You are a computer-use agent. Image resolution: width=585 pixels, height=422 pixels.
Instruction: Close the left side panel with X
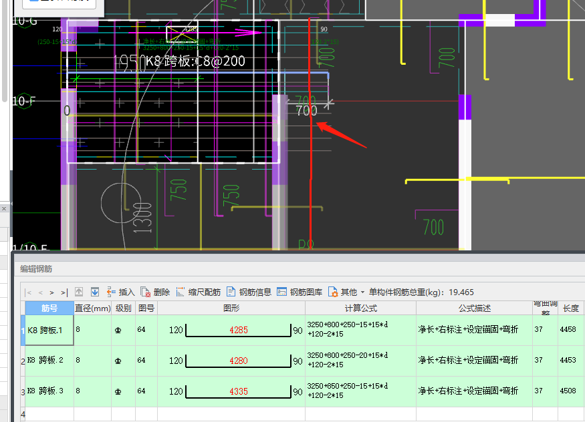[x=4, y=208]
